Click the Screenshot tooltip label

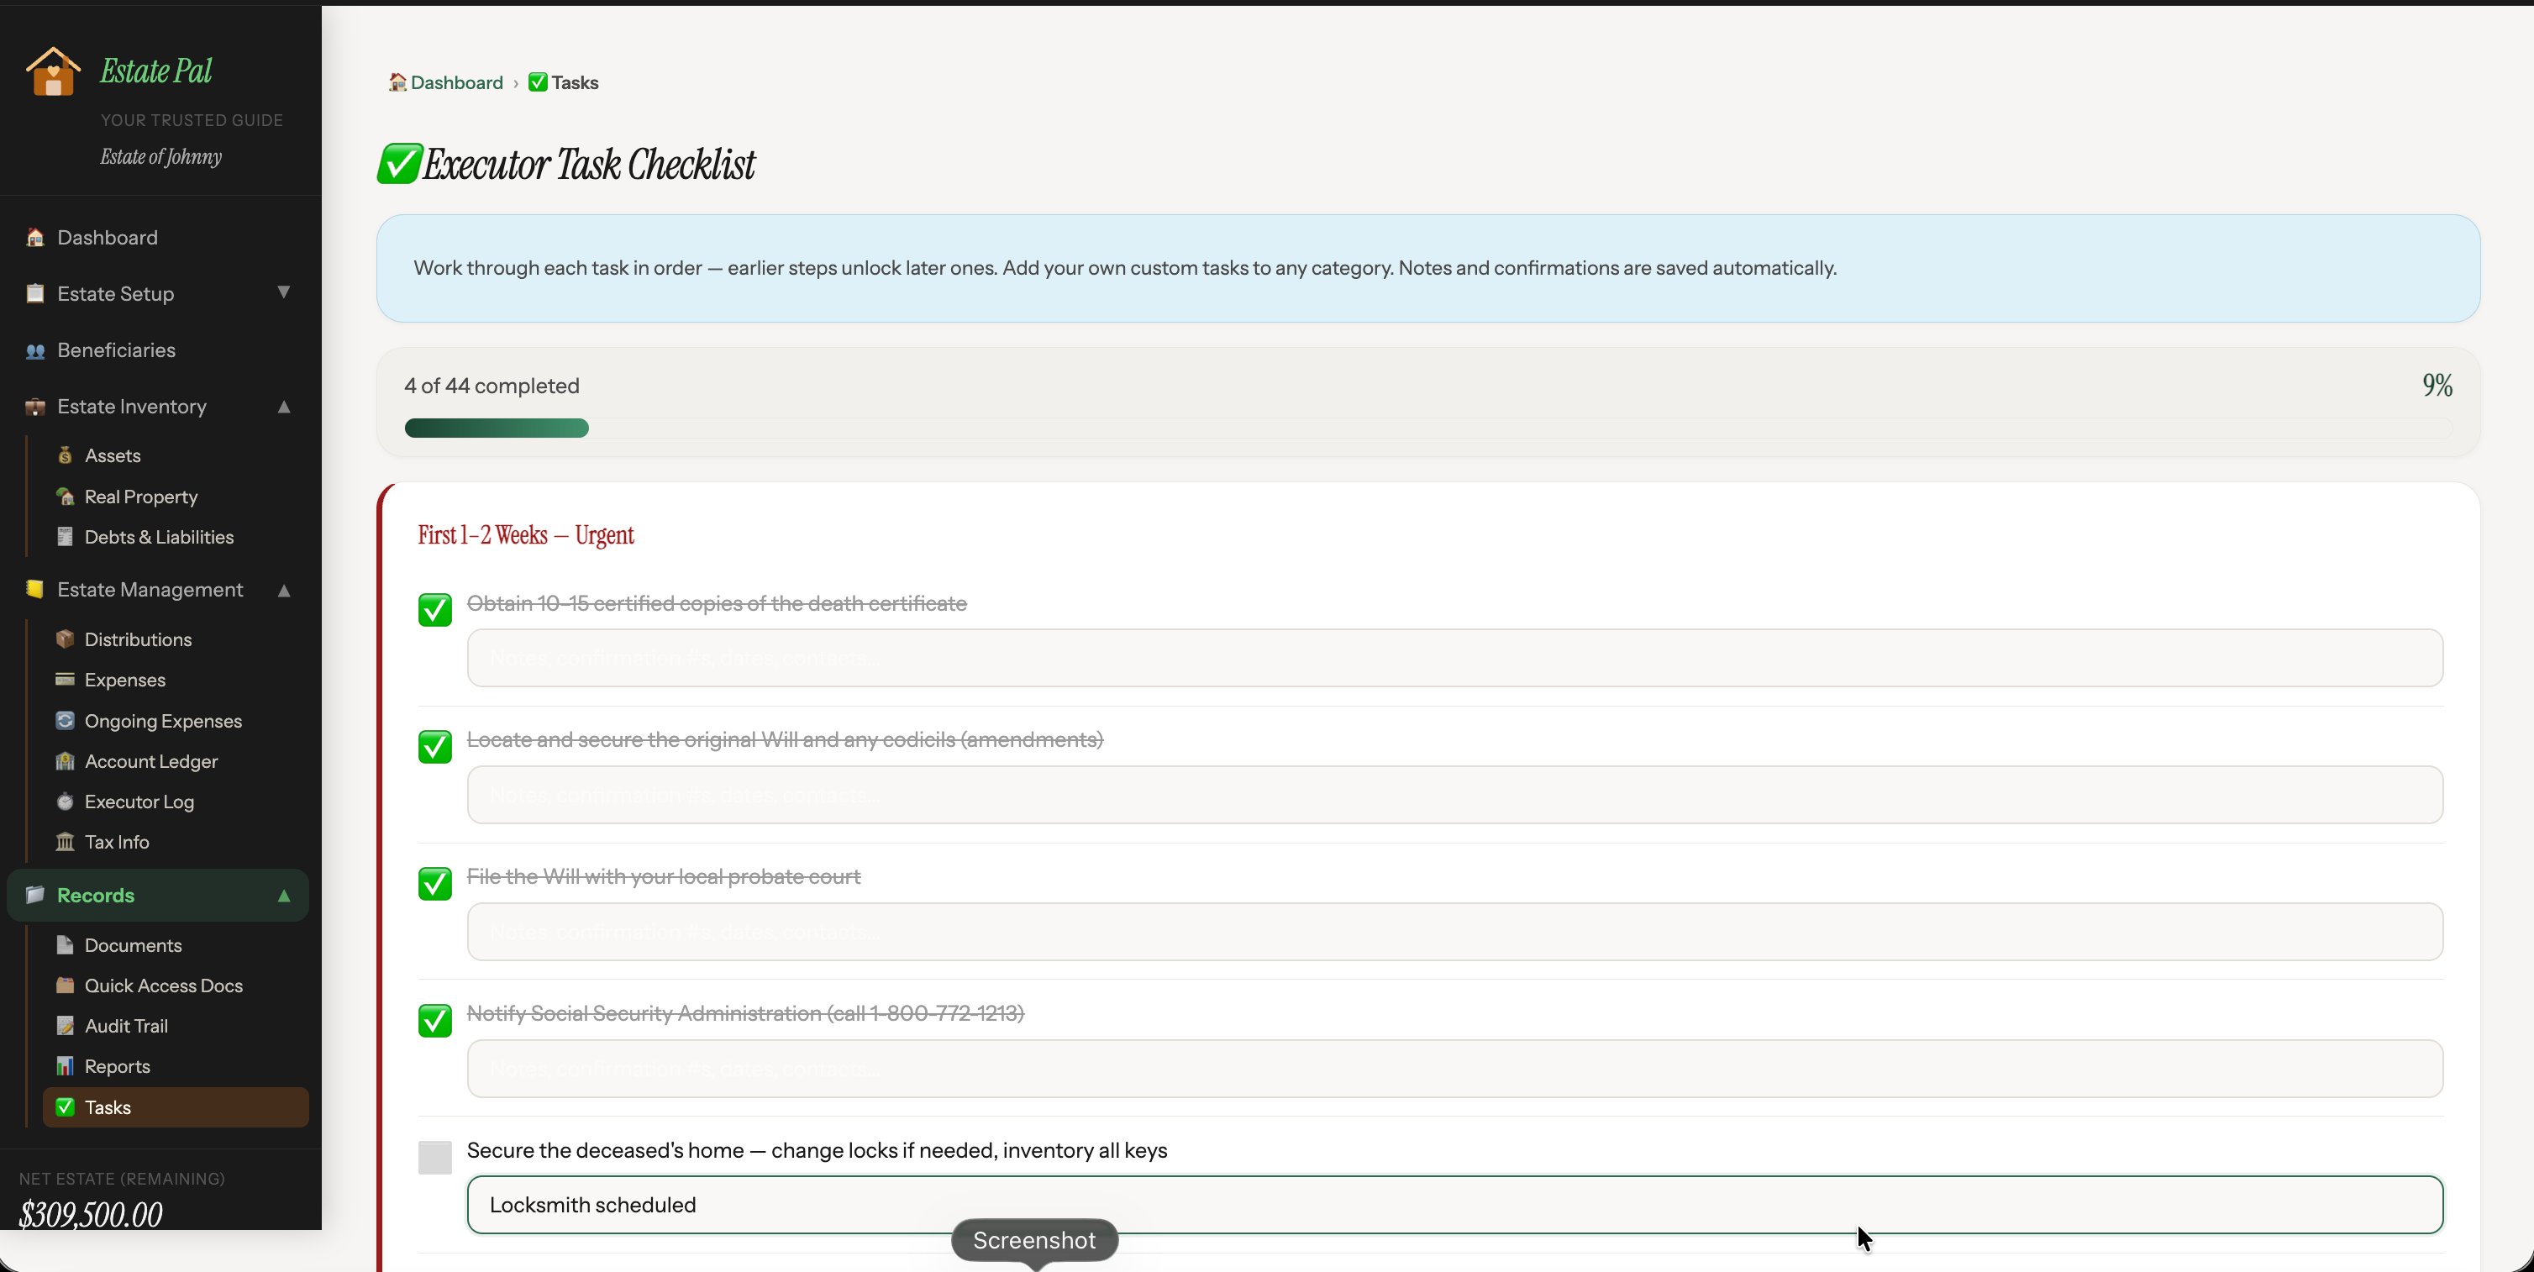pyautogui.click(x=1034, y=1239)
